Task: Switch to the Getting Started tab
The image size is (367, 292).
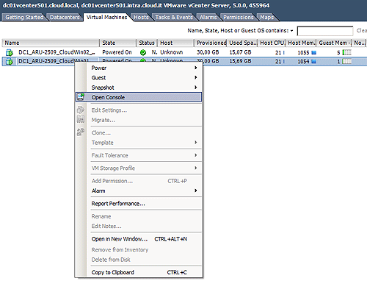Action: pyautogui.click(x=24, y=17)
